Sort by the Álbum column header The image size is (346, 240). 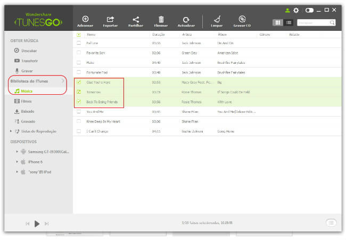tap(222, 35)
